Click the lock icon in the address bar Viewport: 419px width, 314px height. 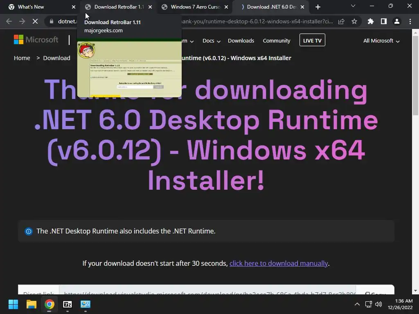52,21
